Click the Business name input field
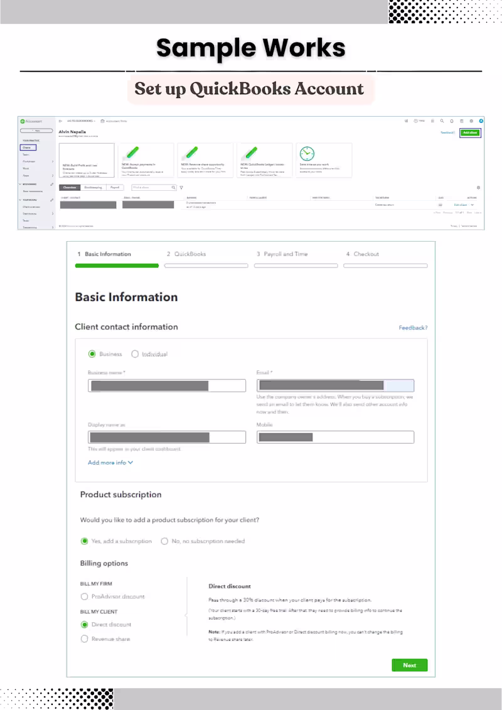Viewport: 502px width, 710px height. pos(167,386)
